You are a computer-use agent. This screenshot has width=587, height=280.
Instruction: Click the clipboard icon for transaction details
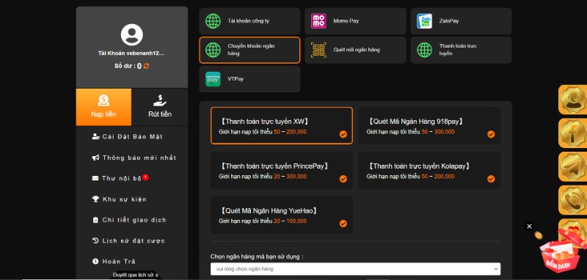tap(95, 220)
